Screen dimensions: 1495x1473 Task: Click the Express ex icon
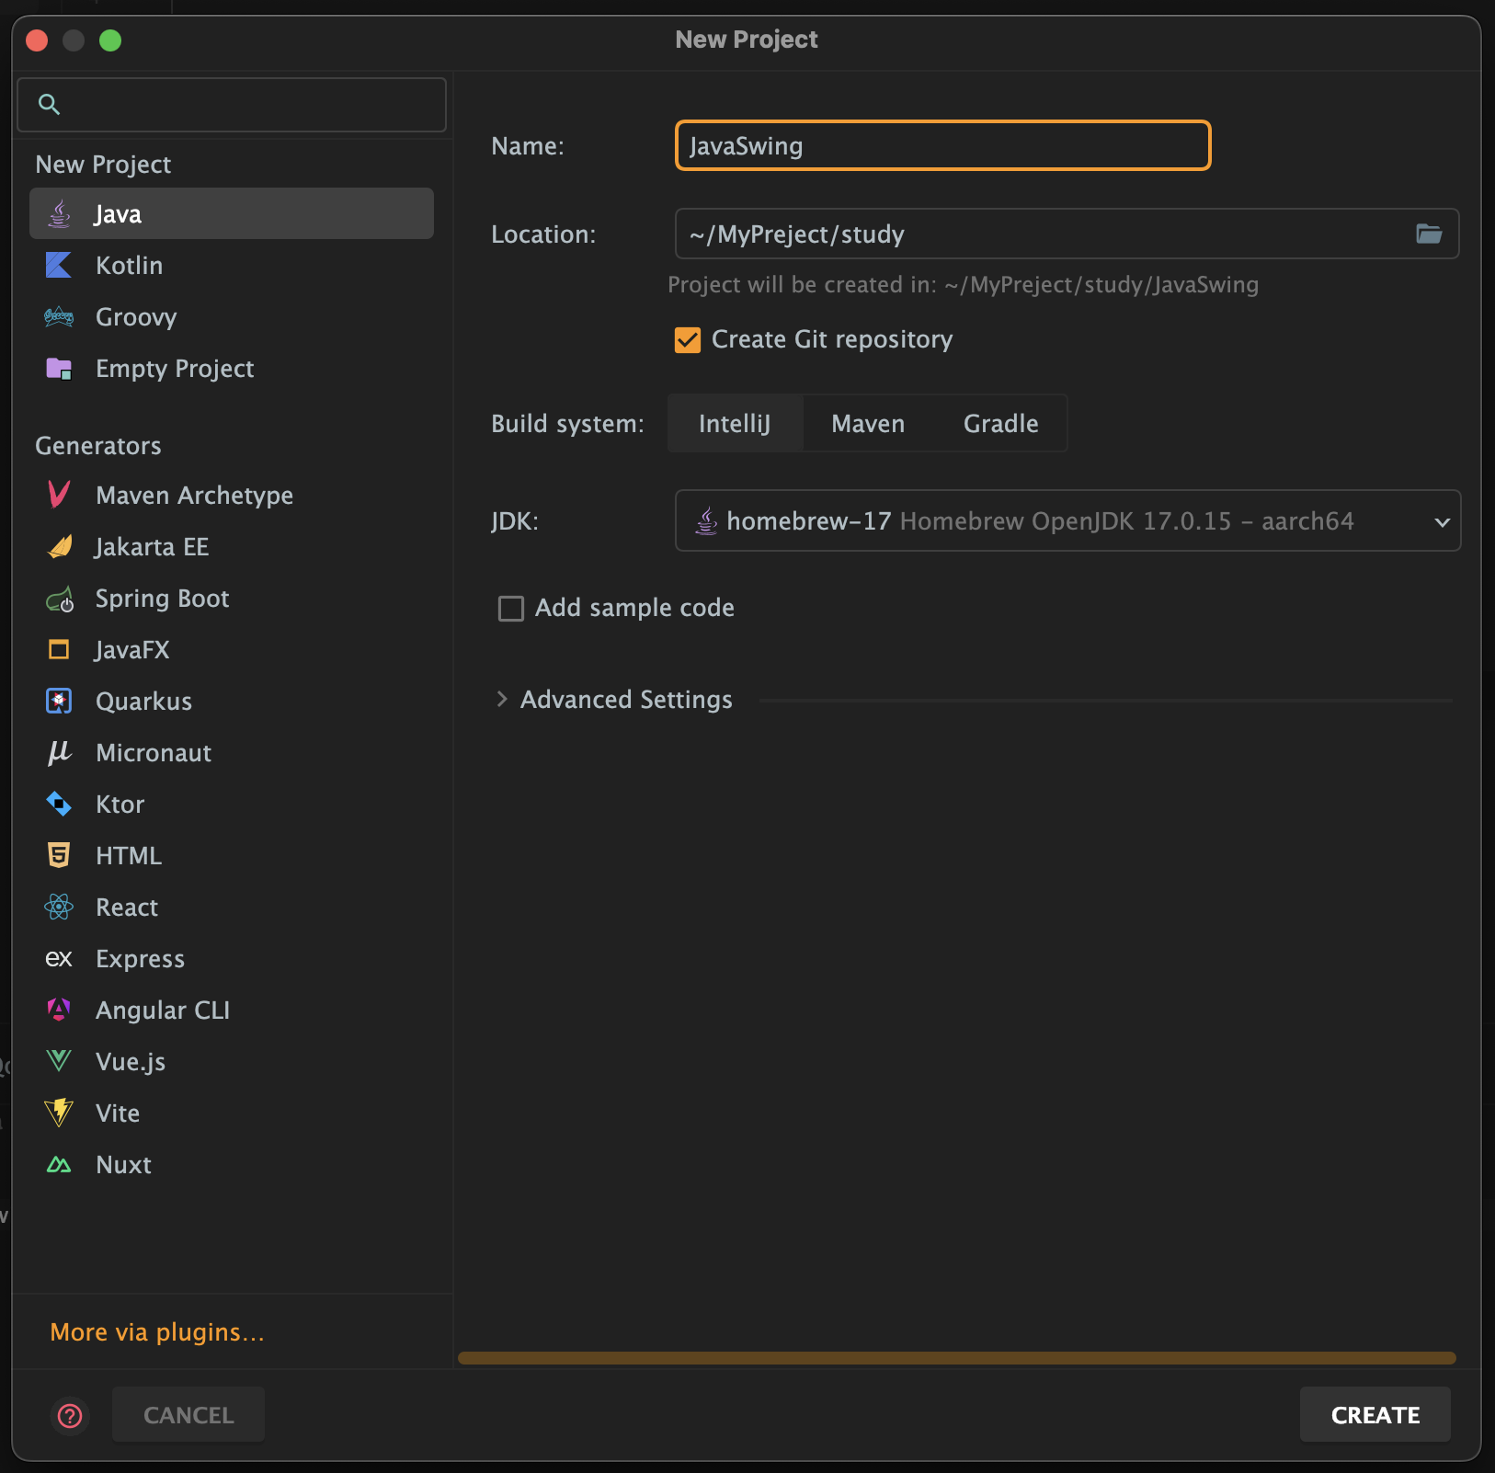[59, 959]
